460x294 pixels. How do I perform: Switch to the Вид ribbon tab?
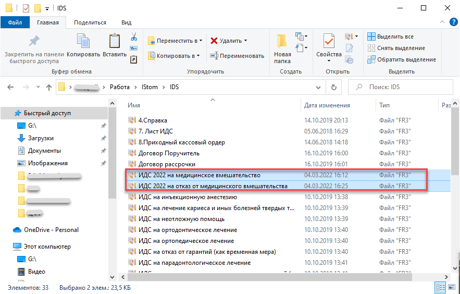click(126, 22)
